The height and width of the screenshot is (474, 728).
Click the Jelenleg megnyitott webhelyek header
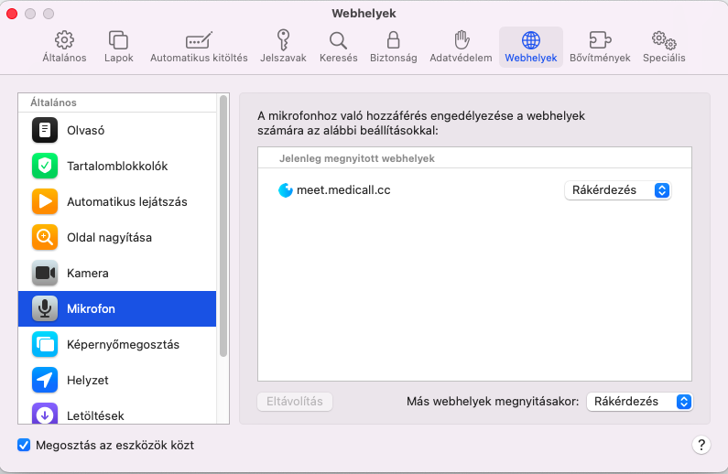[356, 158]
